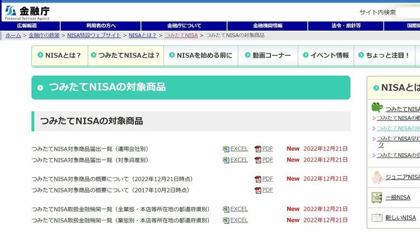Open 金融庁の政策 breadcrumb link

44,35
